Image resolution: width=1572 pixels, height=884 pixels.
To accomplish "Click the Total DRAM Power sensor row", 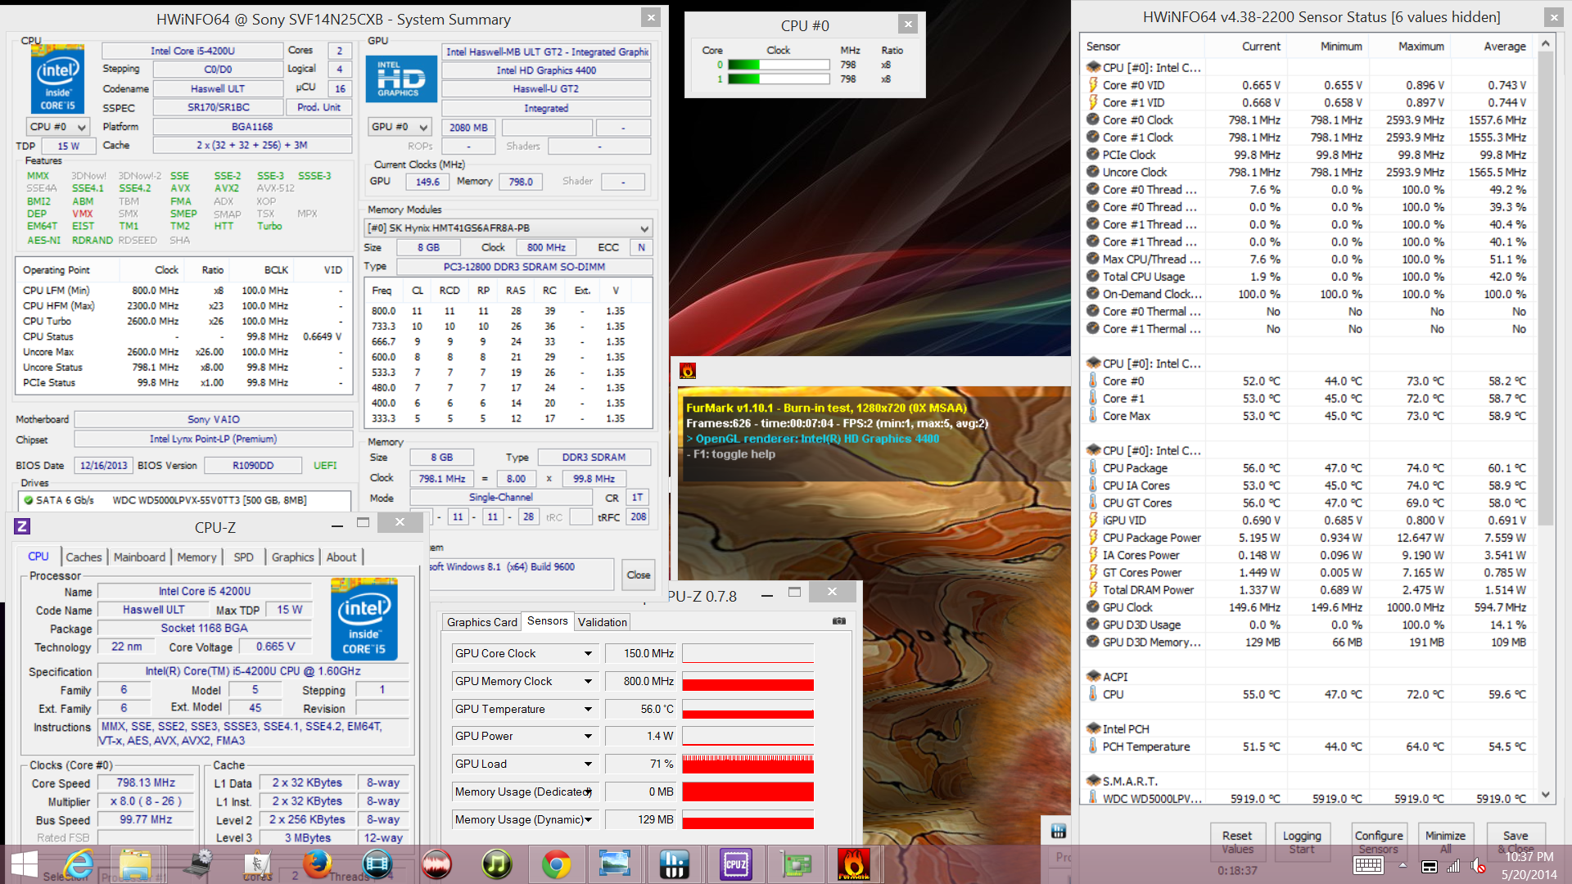I will tap(1308, 590).
